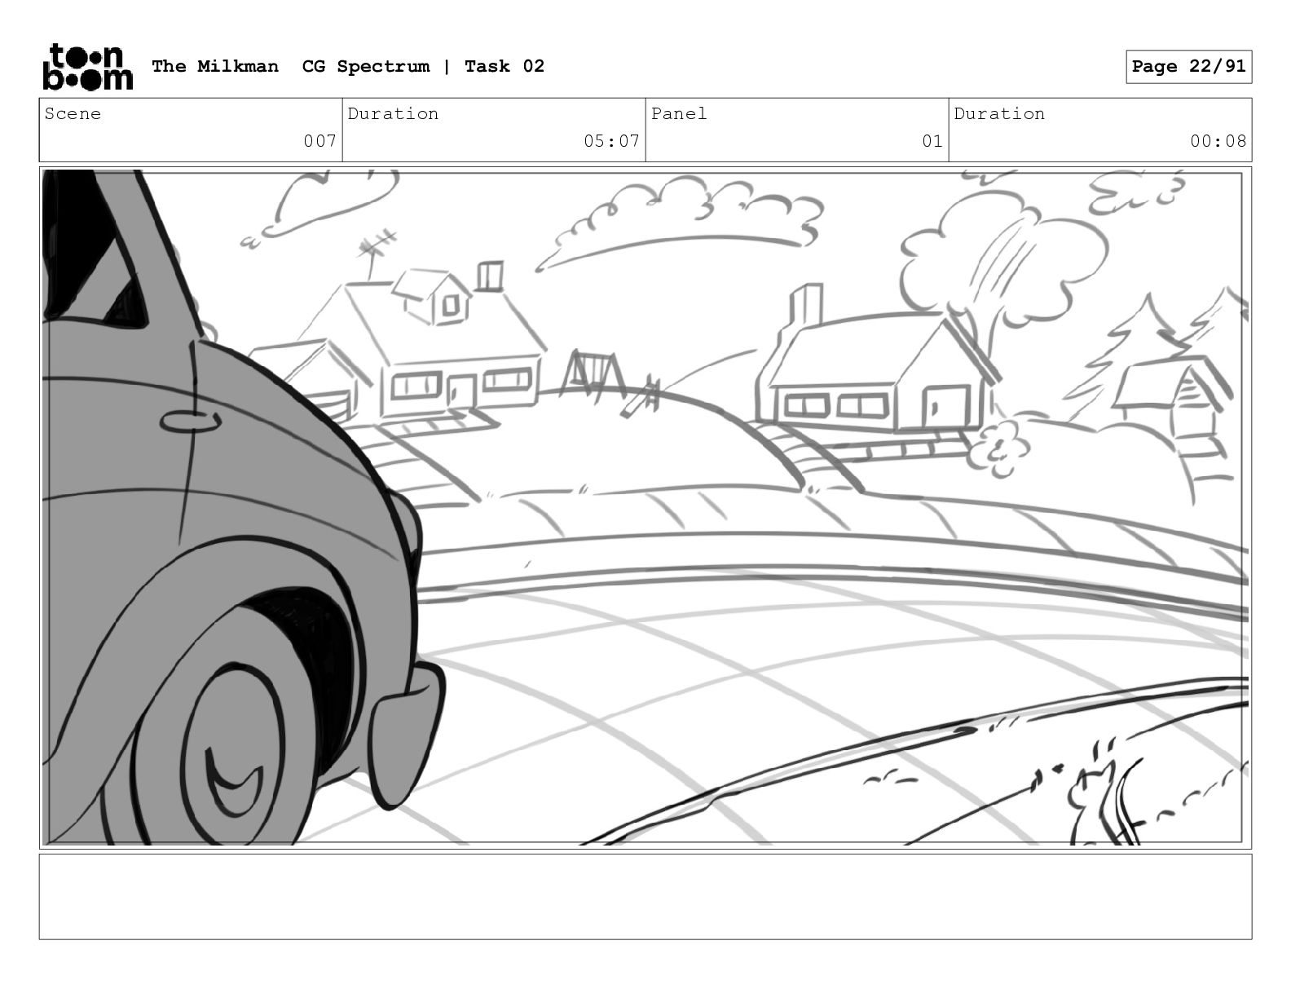Click the panel duration value '00:08'
This screenshot has width=1291, height=998.
click(1218, 141)
